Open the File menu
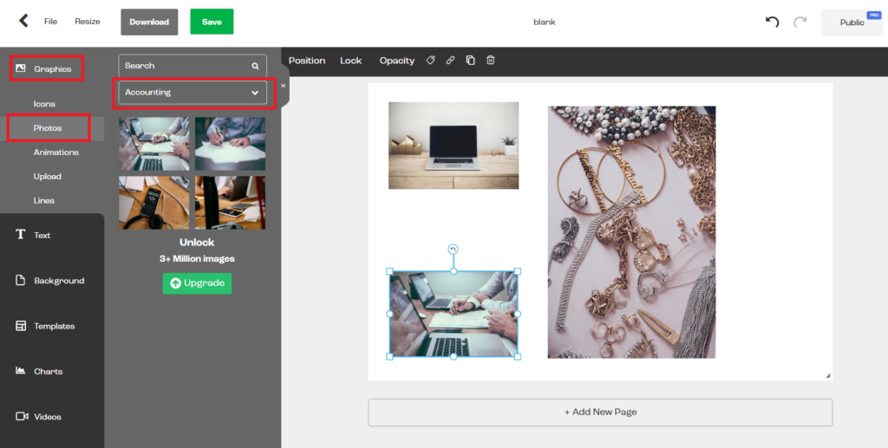Viewport: 888px width, 448px height. click(50, 22)
